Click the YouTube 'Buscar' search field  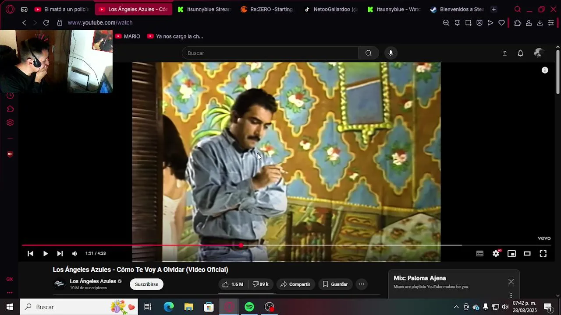pos(270,53)
